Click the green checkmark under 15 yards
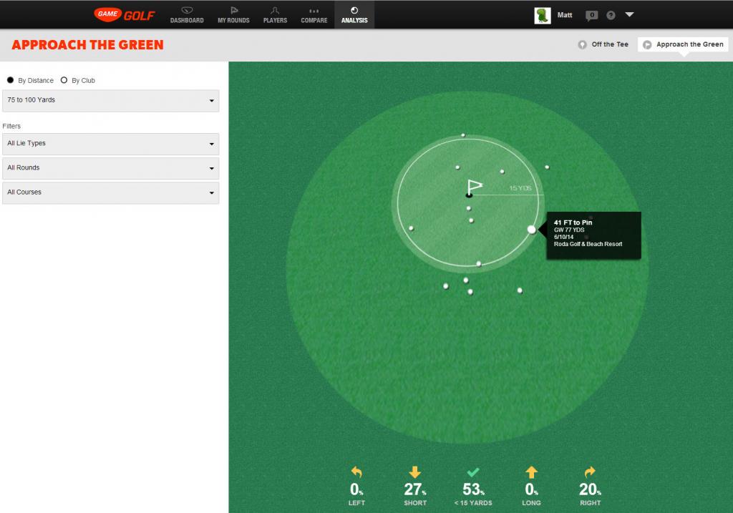733x513 pixels. 472,472
